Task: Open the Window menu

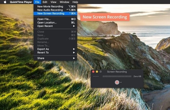Action: pyautogui.click(x=65, y=2)
